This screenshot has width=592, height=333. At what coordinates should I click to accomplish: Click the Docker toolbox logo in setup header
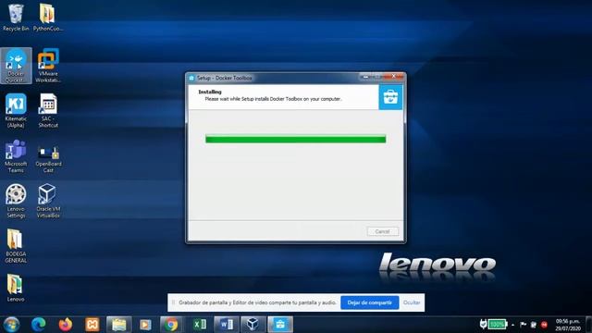click(x=390, y=97)
